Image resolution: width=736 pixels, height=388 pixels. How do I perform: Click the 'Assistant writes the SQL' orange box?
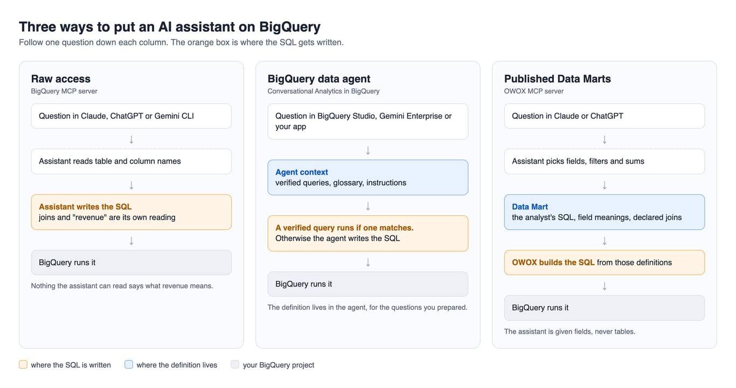(x=131, y=212)
